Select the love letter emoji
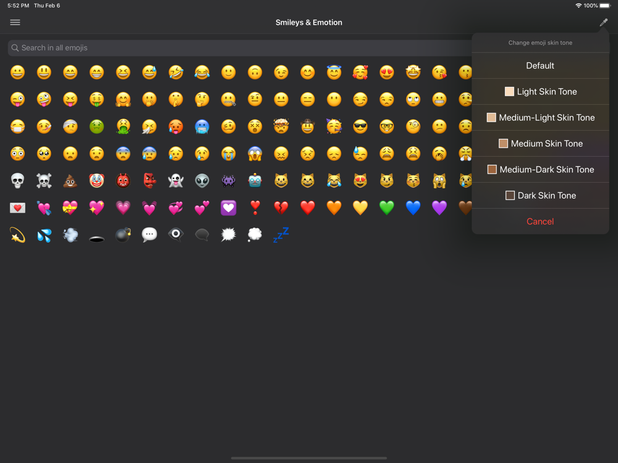The width and height of the screenshot is (618, 463). tap(17, 207)
